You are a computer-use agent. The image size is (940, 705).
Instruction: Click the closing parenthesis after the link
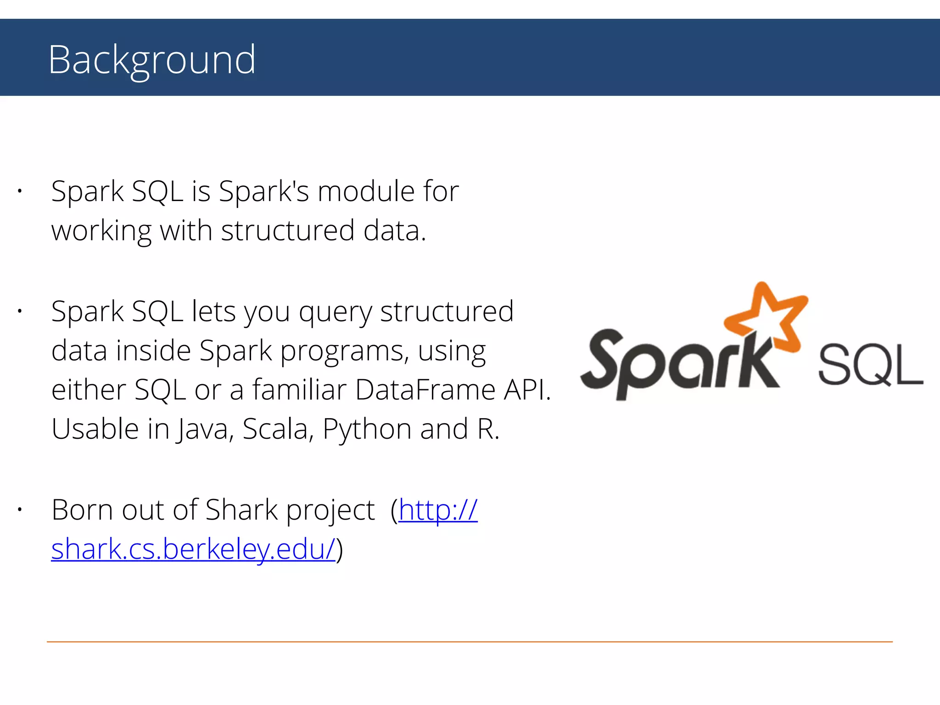[x=340, y=550]
